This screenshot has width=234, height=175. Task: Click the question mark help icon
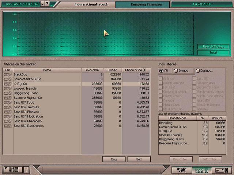(26, 170)
